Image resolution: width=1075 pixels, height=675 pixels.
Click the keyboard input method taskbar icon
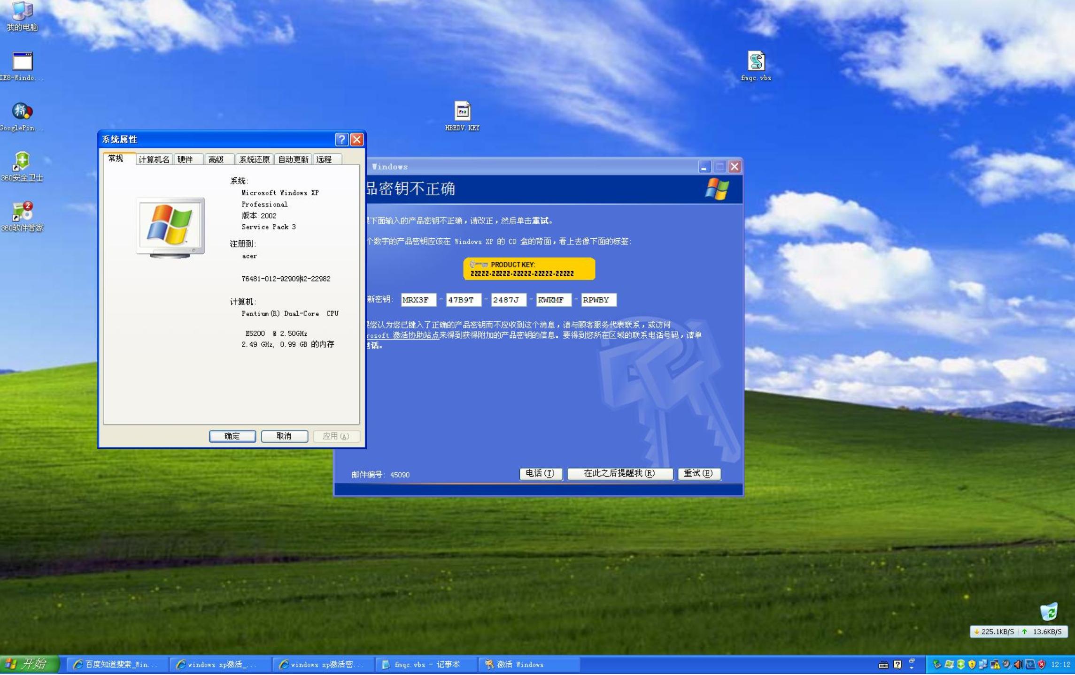tap(883, 665)
